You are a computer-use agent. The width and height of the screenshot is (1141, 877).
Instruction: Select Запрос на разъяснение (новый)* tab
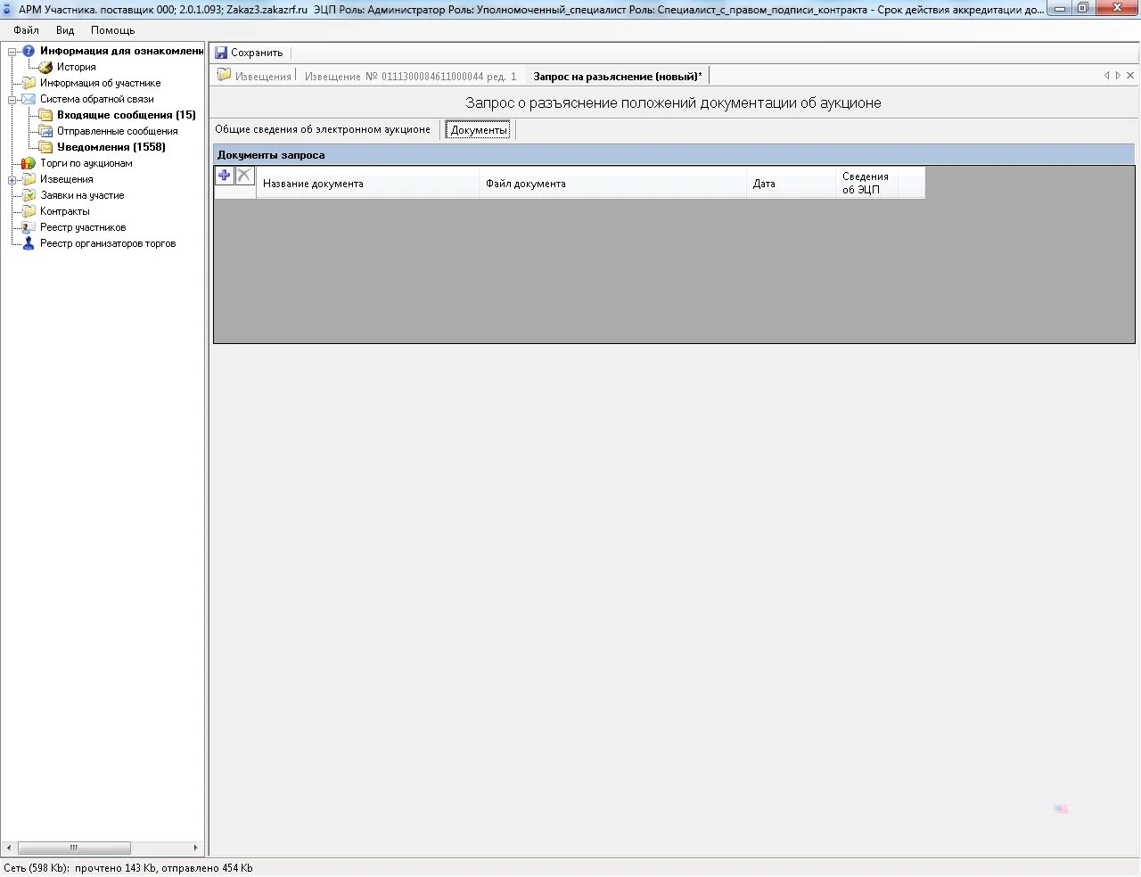click(x=618, y=77)
